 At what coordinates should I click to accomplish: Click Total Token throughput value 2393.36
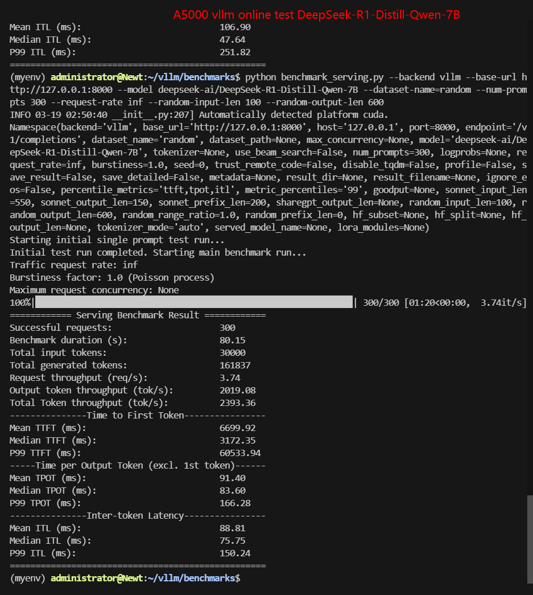point(238,403)
